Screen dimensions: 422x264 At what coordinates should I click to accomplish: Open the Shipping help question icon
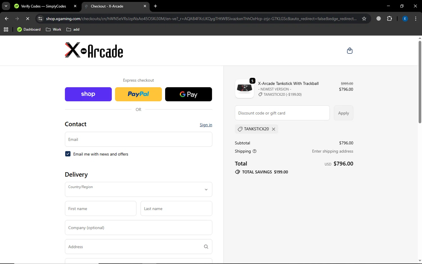[x=255, y=151]
